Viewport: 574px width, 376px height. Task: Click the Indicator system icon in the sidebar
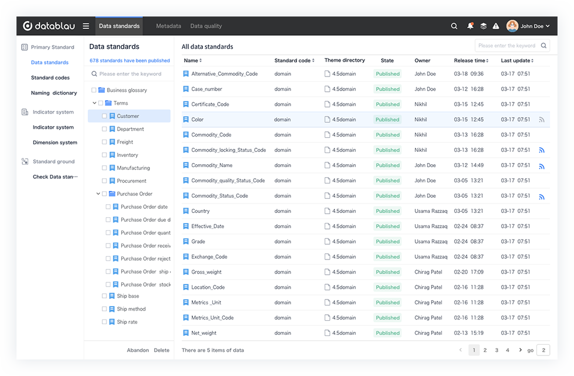[x=24, y=112]
